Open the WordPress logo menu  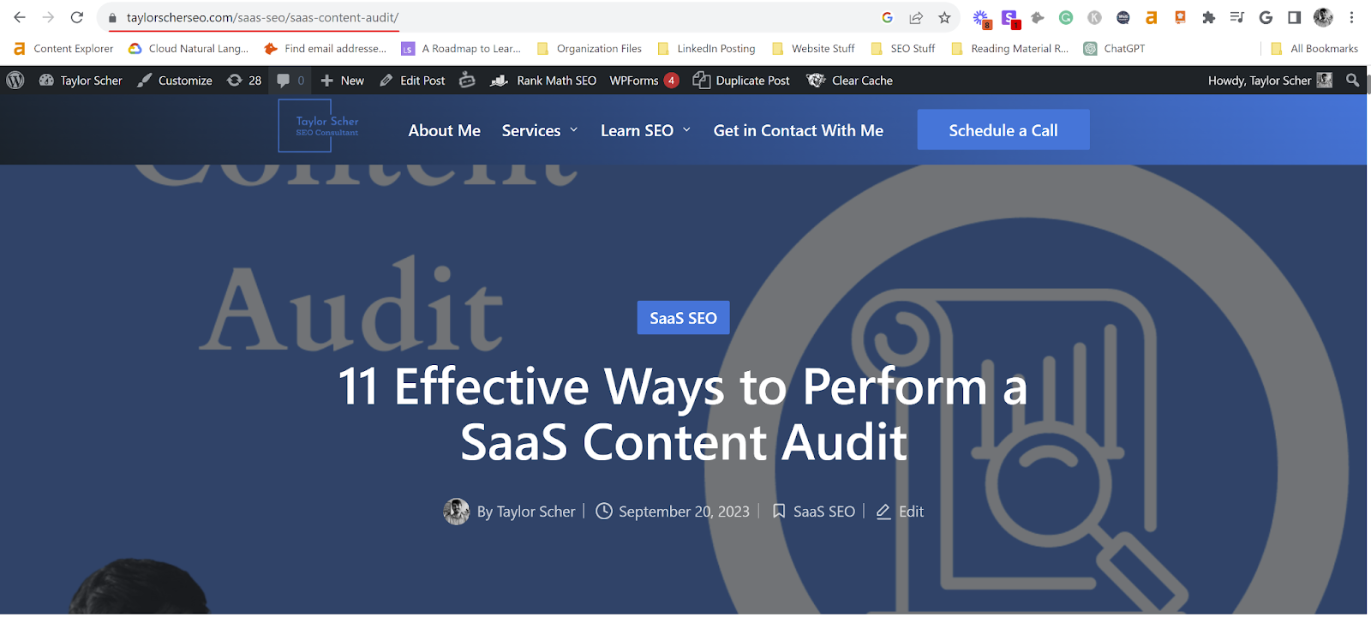pos(15,81)
